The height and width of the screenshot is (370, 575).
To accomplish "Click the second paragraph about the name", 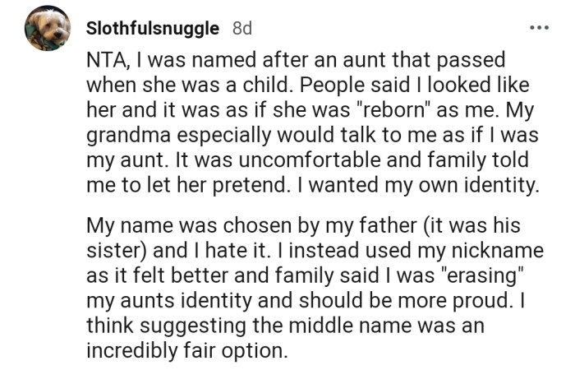I will 315,288.
